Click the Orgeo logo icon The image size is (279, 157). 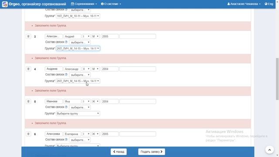5,4
